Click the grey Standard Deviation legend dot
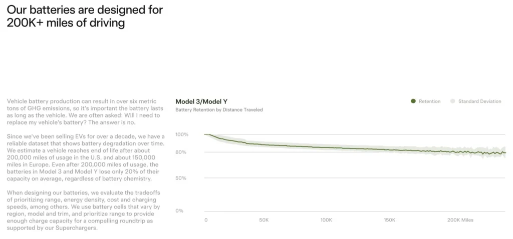This screenshot has height=239, width=513. tap(453, 101)
